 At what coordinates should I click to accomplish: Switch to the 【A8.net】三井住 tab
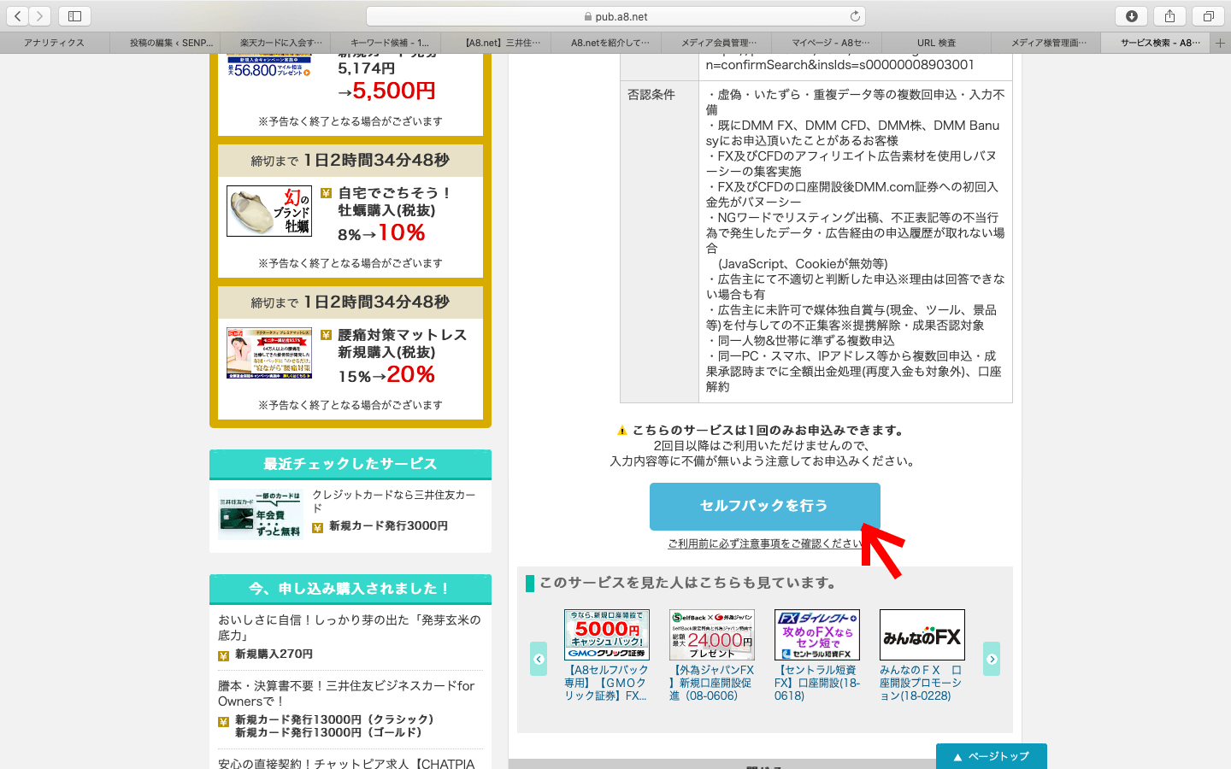click(496, 43)
